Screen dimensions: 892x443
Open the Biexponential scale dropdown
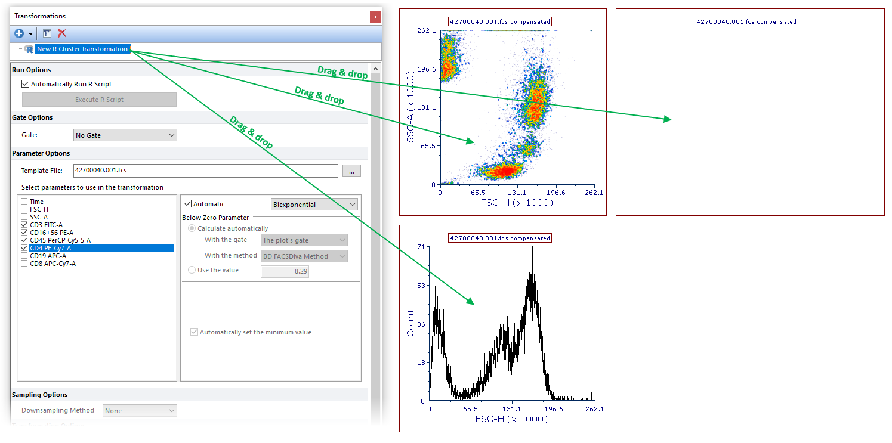pyautogui.click(x=314, y=205)
